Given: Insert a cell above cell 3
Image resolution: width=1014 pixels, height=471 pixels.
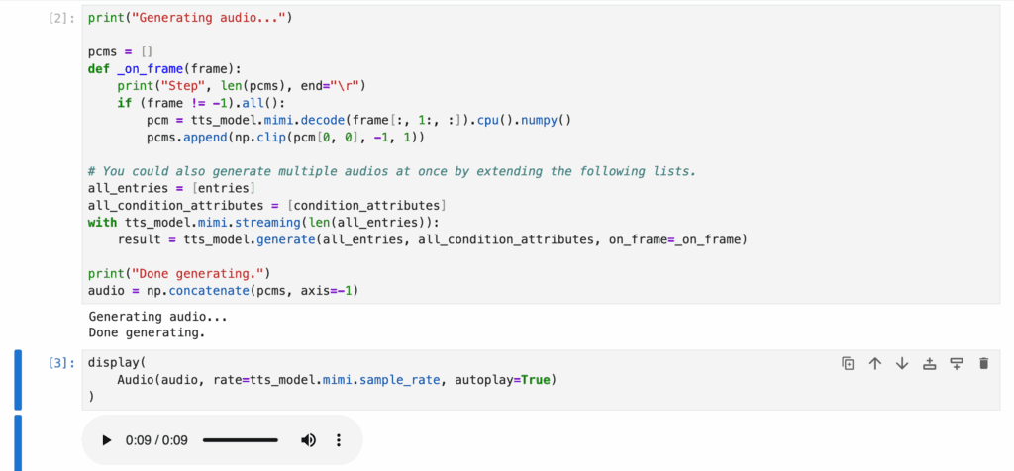Looking at the screenshot, I should click(929, 364).
